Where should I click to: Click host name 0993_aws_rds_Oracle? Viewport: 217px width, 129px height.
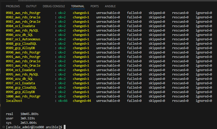click(23, 66)
